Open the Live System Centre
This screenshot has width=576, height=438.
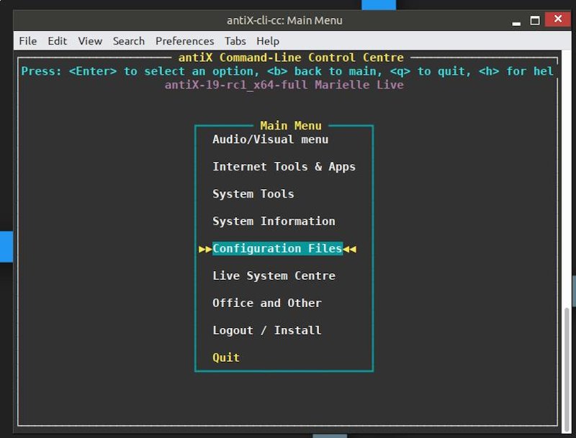(x=274, y=275)
